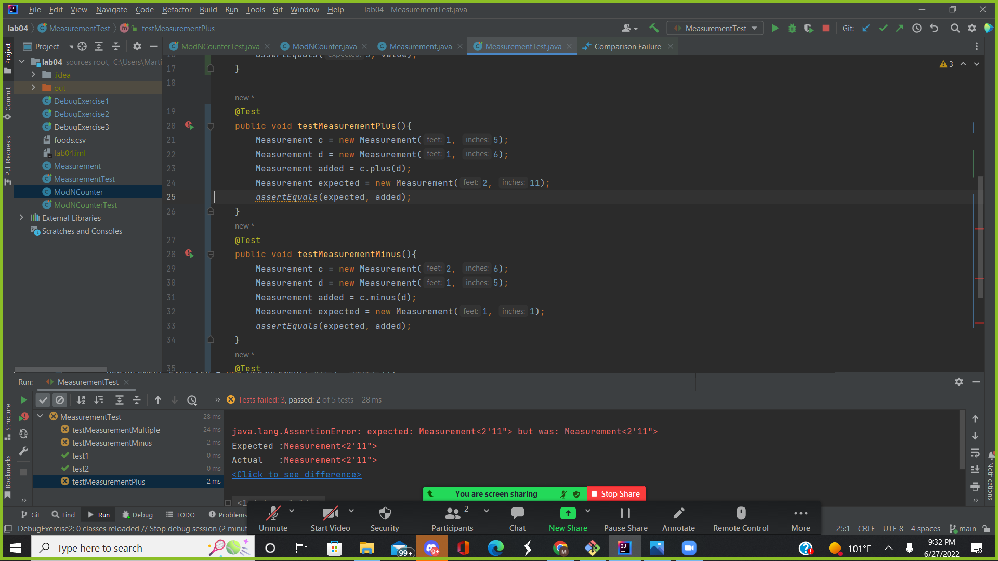Switch to the ModNCounter.java tab
This screenshot has height=561, width=998.
pyautogui.click(x=324, y=47)
